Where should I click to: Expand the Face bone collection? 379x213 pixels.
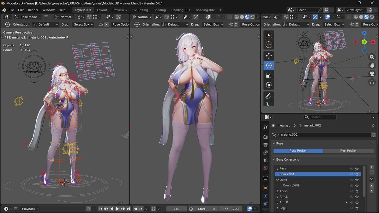278,169
